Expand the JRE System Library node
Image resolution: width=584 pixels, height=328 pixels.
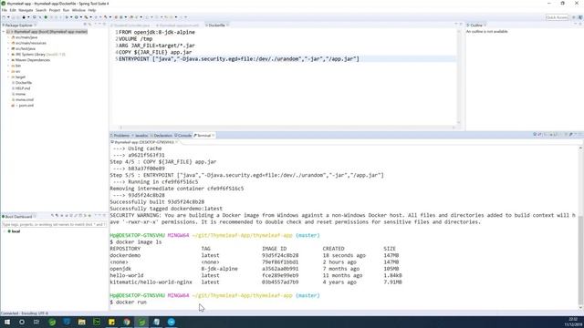point(8,55)
